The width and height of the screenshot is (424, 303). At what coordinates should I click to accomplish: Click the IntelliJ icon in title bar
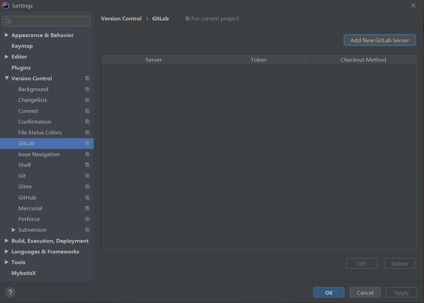point(6,5)
